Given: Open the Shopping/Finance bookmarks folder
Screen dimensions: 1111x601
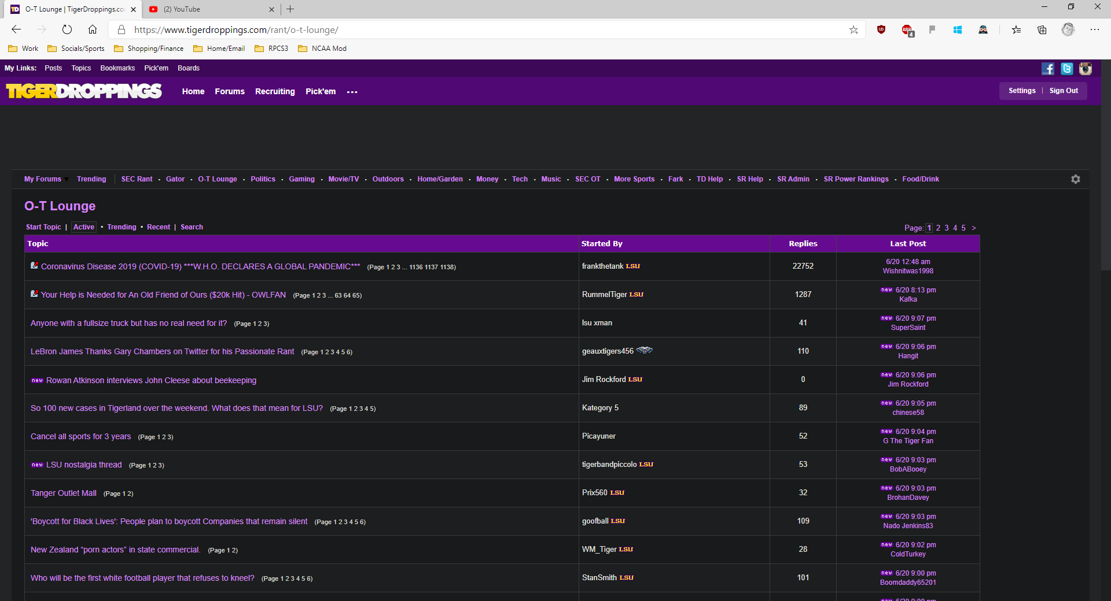Looking at the screenshot, I should 149,49.
